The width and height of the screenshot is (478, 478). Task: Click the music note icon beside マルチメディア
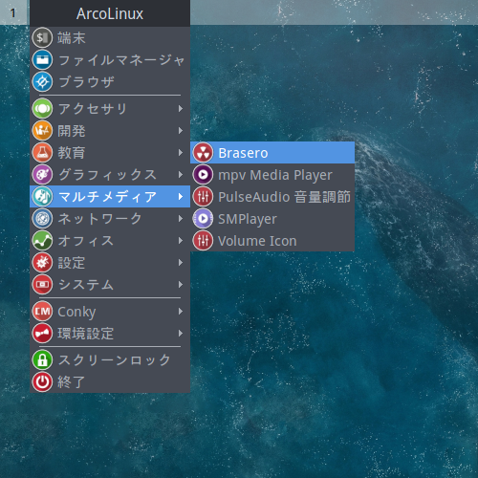point(42,196)
